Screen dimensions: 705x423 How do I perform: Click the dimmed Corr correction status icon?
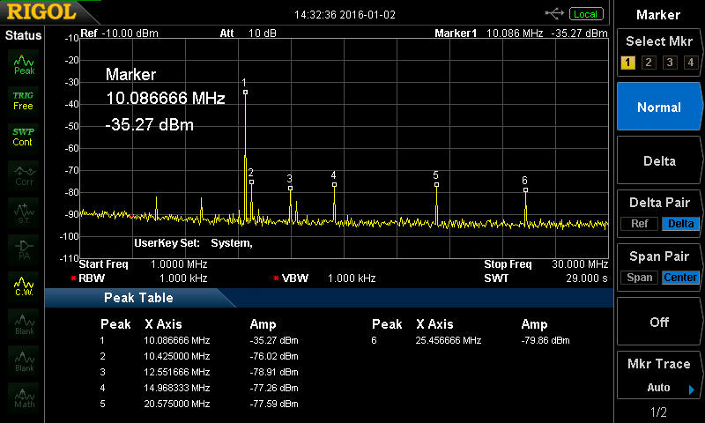[x=24, y=174]
